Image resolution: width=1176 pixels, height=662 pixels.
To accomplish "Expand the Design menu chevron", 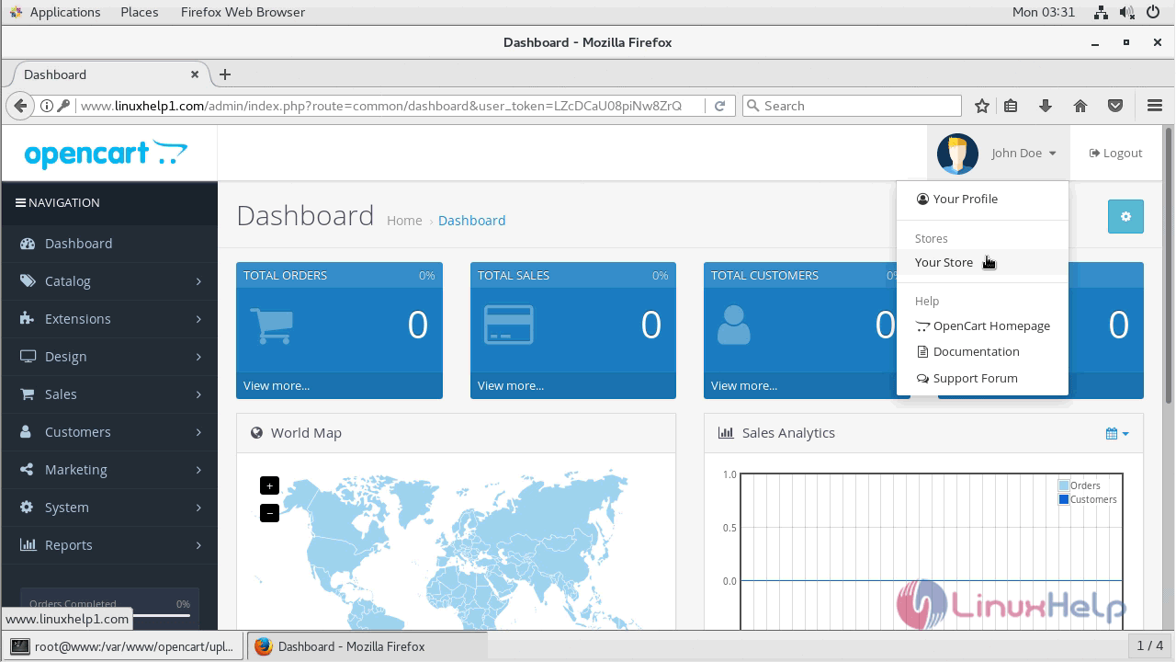I will coord(198,357).
